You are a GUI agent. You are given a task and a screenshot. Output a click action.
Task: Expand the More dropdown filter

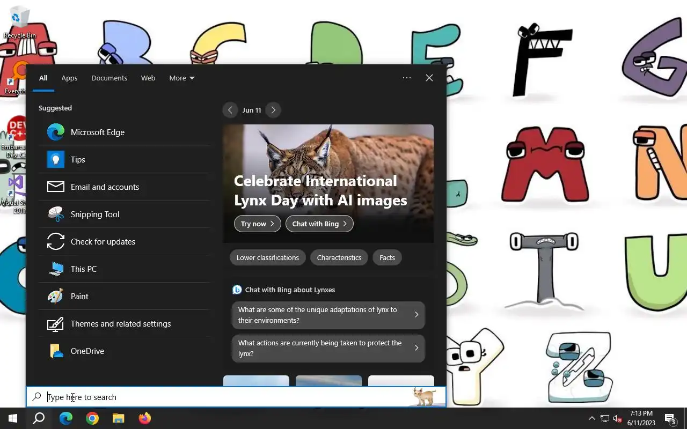181,78
